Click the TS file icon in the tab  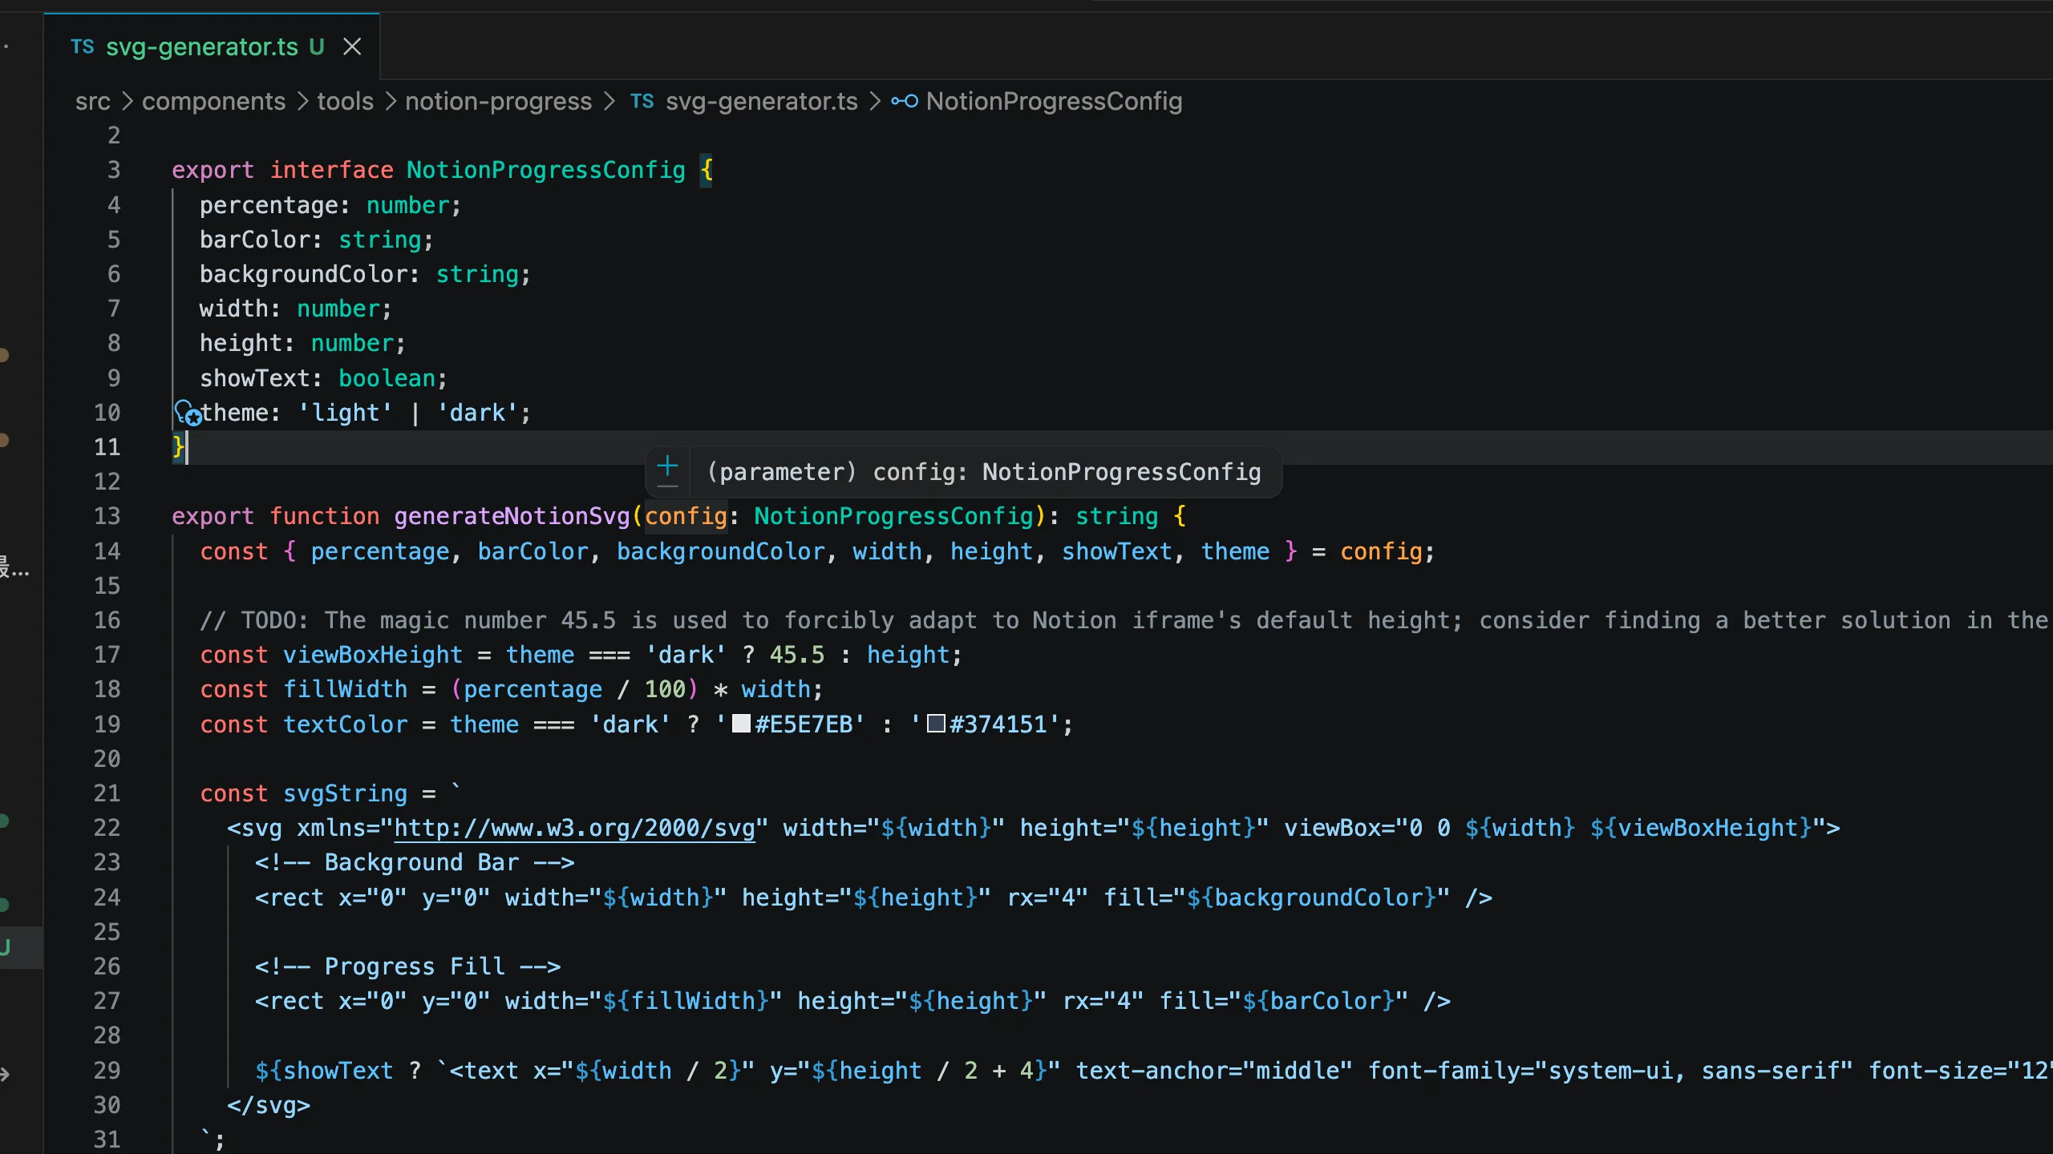tap(83, 47)
